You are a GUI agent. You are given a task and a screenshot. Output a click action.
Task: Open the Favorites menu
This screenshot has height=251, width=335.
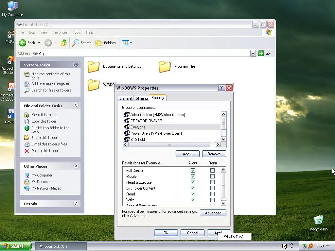pos(60,32)
